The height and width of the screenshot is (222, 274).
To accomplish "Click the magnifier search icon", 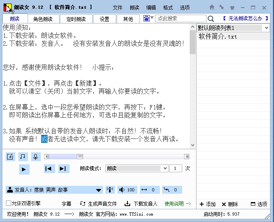I will 211,19.
